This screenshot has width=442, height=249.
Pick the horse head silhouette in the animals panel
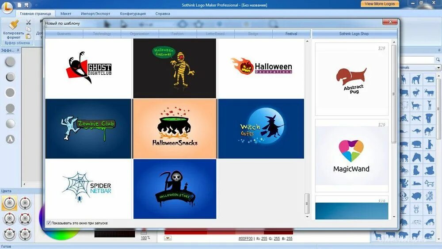pyautogui.click(x=416, y=157)
